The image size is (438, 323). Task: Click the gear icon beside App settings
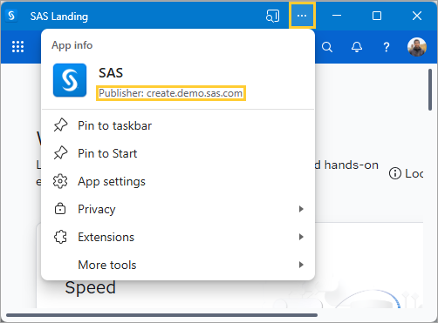coord(60,181)
